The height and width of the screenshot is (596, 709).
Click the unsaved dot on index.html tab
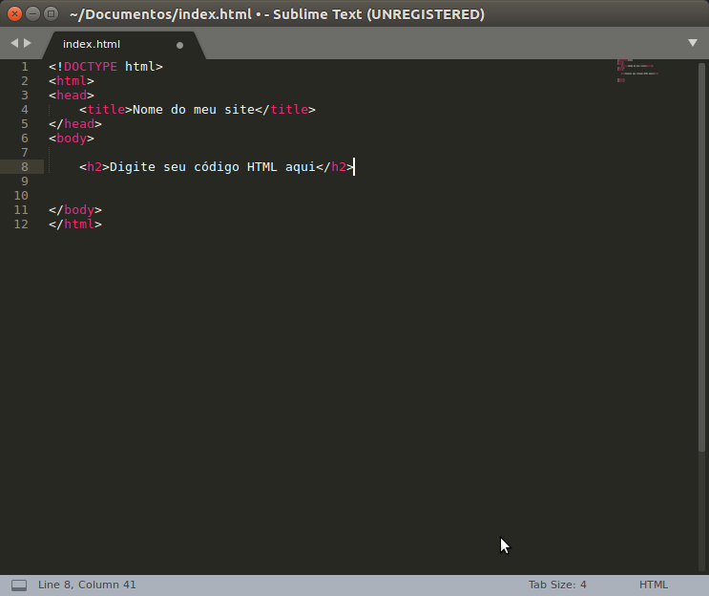tap(179, 45)
